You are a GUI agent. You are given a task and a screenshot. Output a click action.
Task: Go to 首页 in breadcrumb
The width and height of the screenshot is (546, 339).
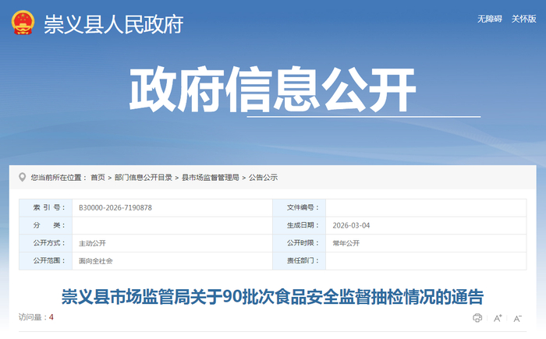coord(97,178)
